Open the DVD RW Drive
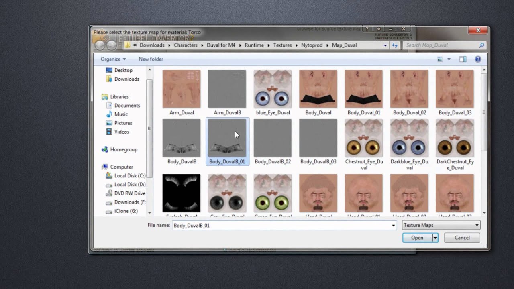Image resolution: width=514 pixels, height=289 pixels. point(125,193)
